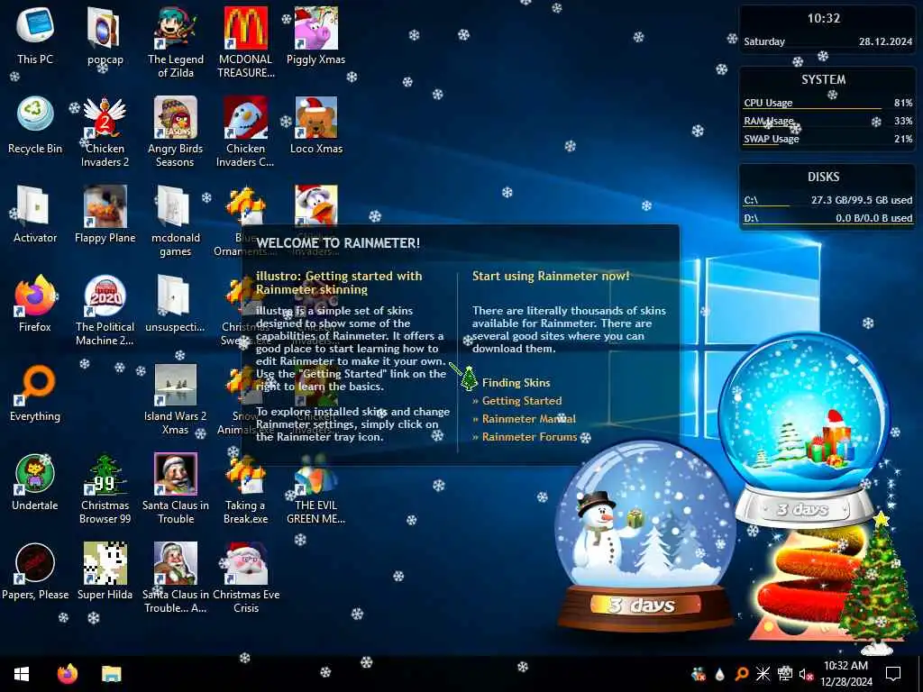Image resolution: width=923 pixels, height=692 pixels.
Task: Click the snowflake tray icon
Action: tap(763, 674)
